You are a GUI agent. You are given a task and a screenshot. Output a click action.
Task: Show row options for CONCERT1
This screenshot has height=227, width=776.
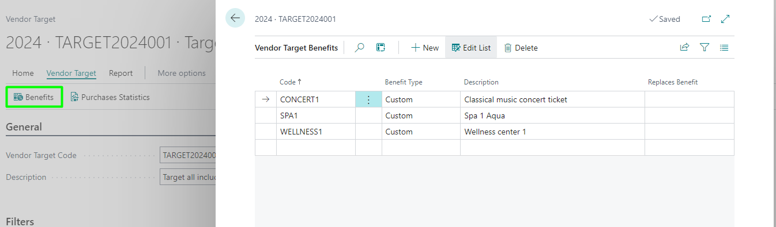coord(368,99)
